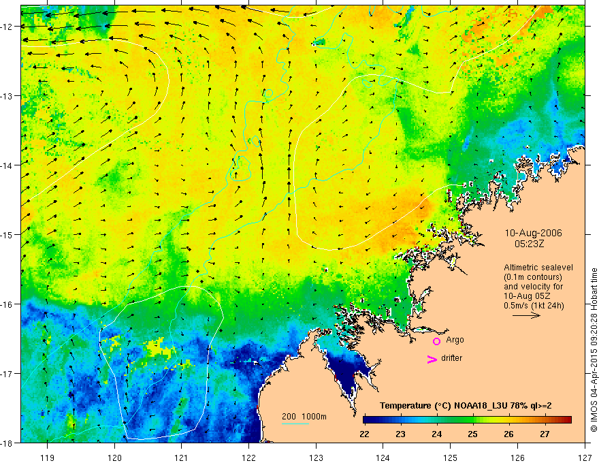Click the 27 value on the colorbar
The height and width of the screenshot is (463, 599).
(545, 434)
